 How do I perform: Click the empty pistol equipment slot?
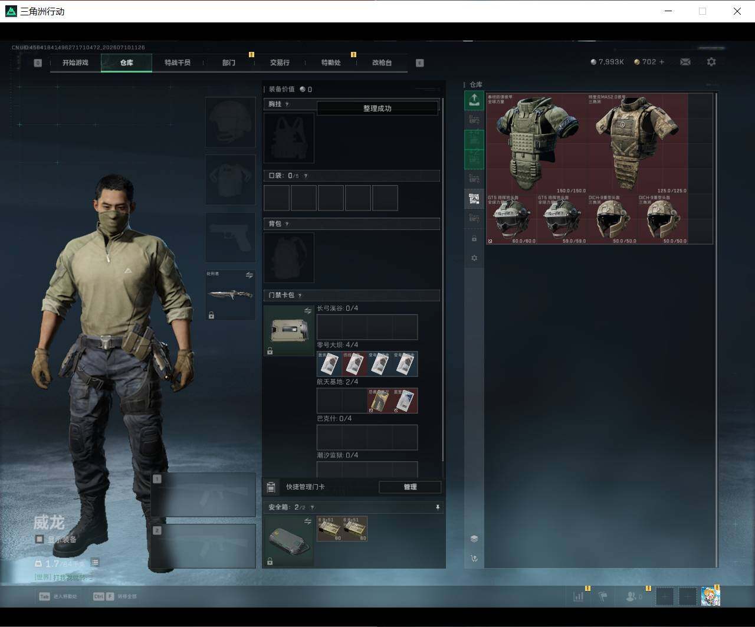click(231, 238)
